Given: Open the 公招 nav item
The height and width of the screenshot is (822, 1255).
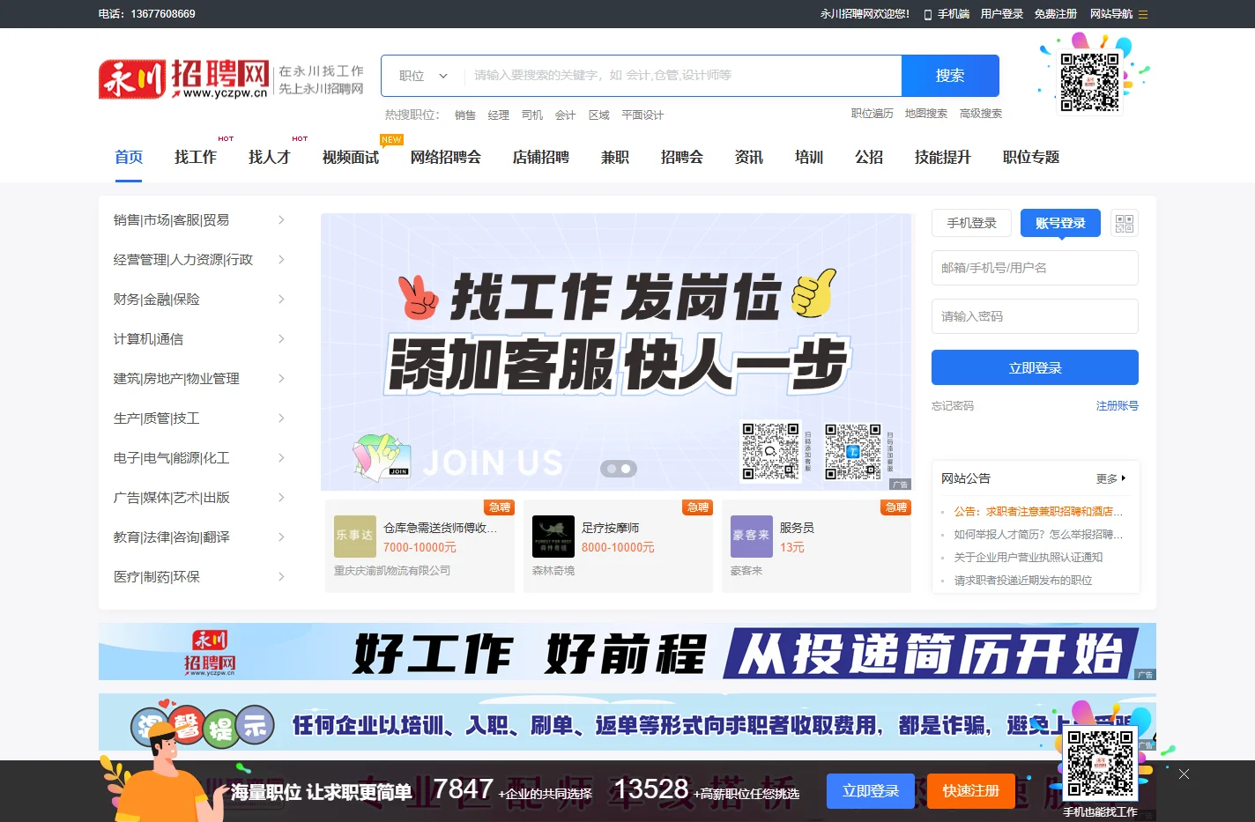Looking at the screenshot, I should (x=869, y=157).
